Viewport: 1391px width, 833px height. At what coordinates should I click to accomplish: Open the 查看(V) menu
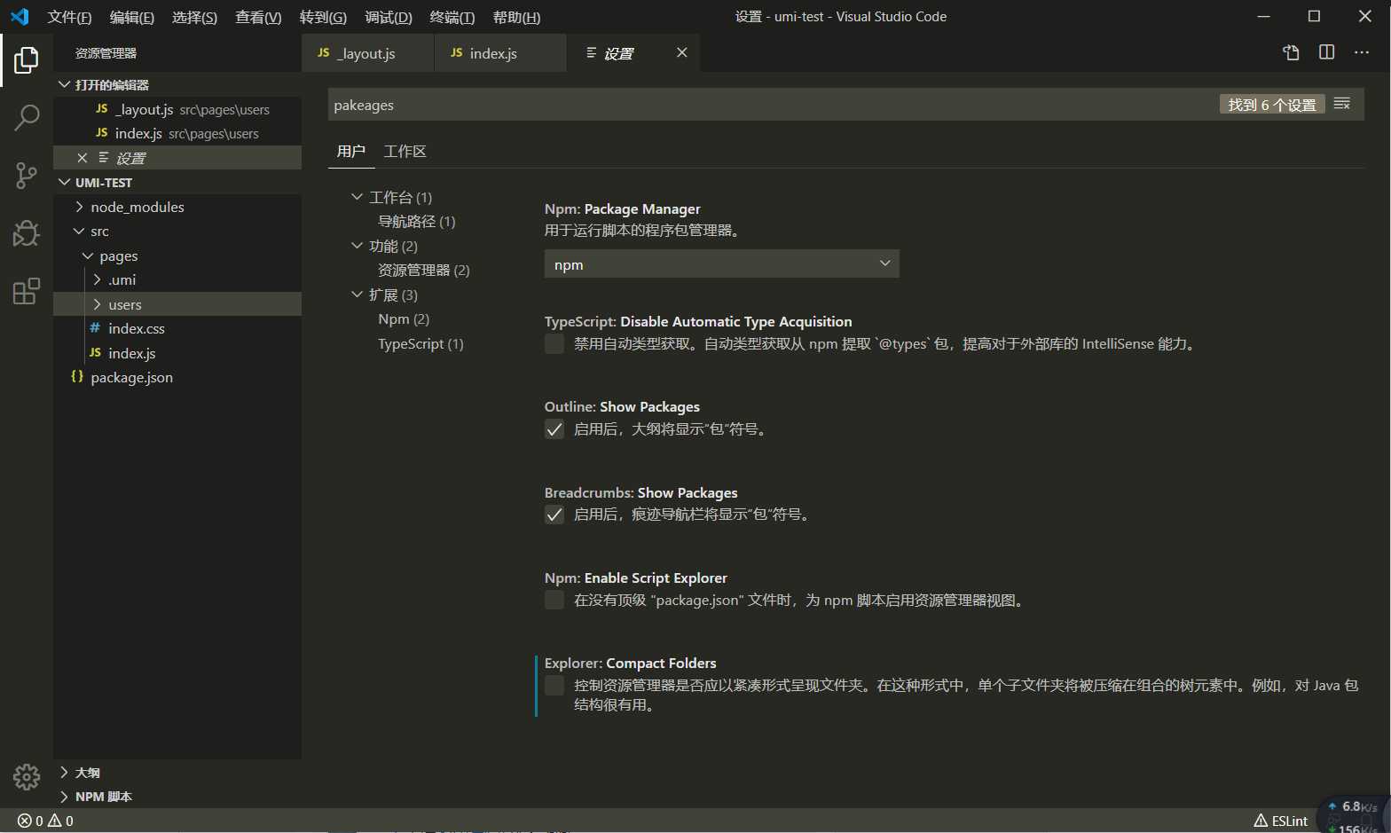coord(258,17)
